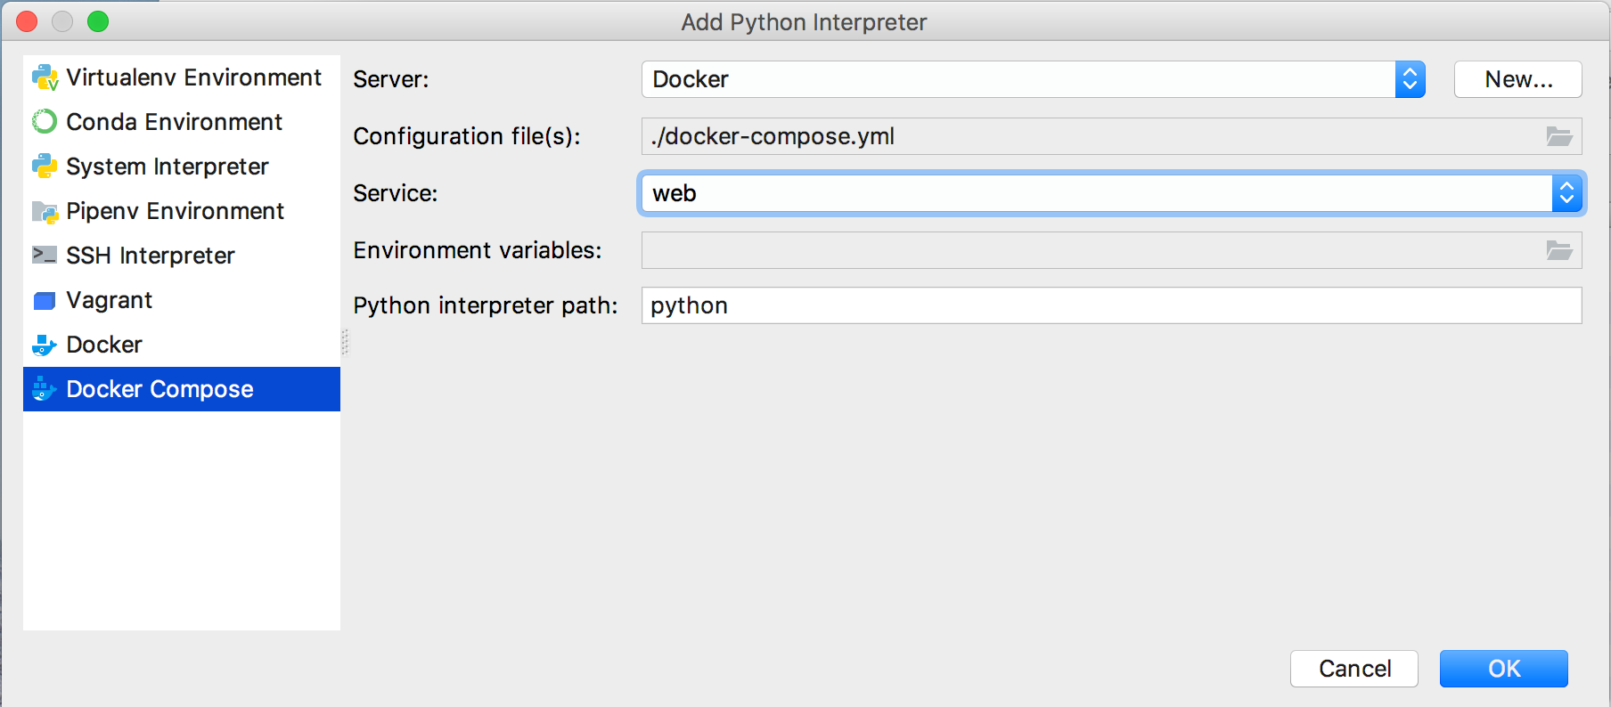The width and height of the screenshot is (1611, 707).
Task: Click the Environment variables: label
Action: pos(478,250)
